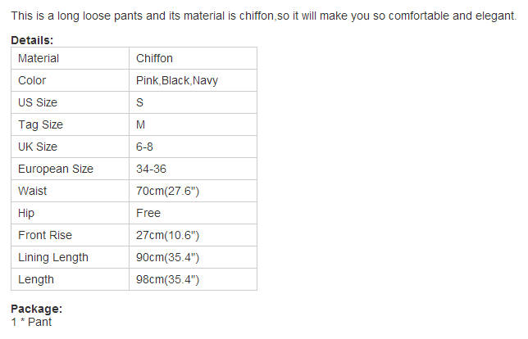Click the 'Material' label cell

pos(39,58)
